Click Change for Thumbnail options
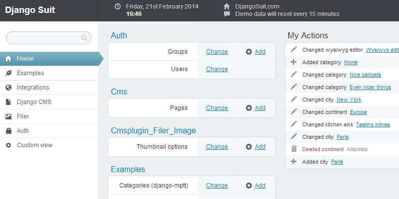Screen dimensions: 399x199 [217, 147]
